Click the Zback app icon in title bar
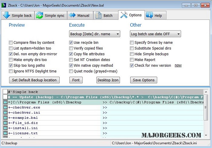Screen dimensions: 212x148 pos(4,5)
